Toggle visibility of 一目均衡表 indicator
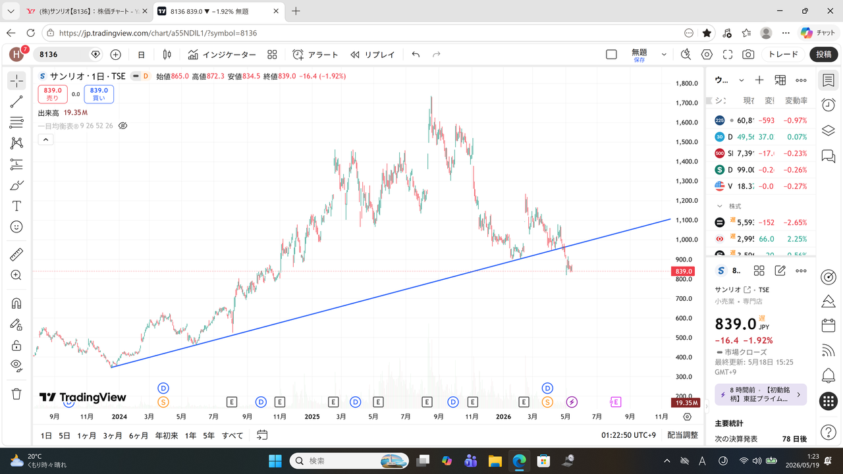The image size is (843, 474). click(122, 126)
